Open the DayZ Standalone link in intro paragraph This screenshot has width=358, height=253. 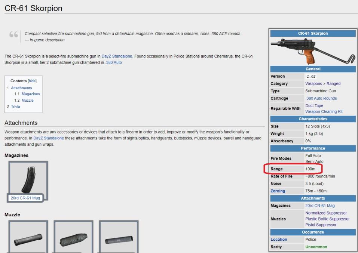[117, 56]
